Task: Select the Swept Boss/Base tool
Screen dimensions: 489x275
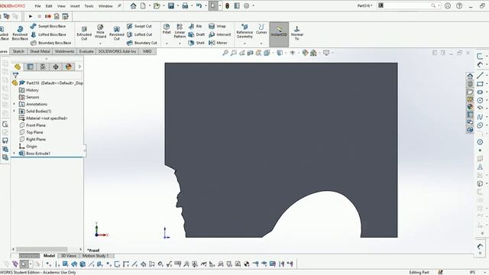Action: tap(48, 26)
